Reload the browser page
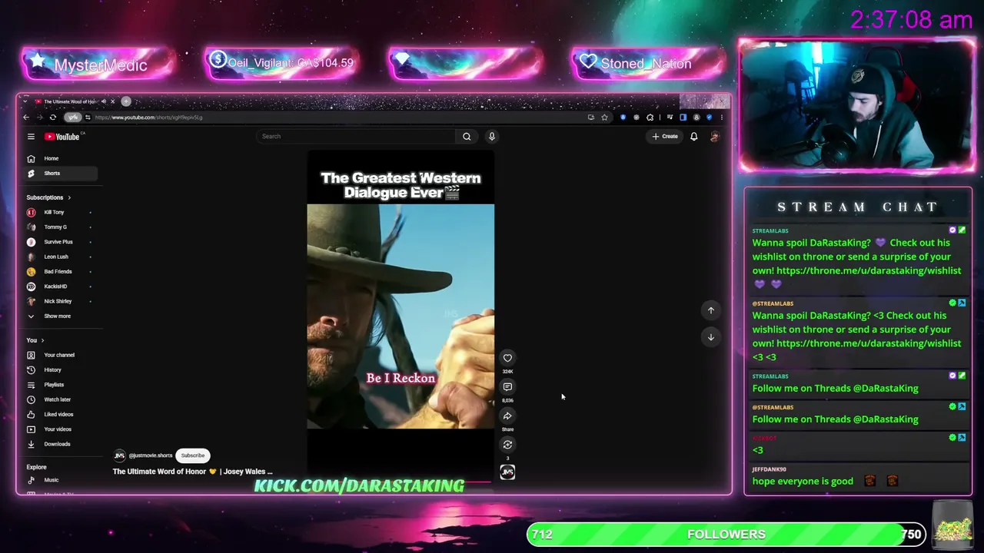984x553 pixels. pyautogui.click(x=52, y=118)
